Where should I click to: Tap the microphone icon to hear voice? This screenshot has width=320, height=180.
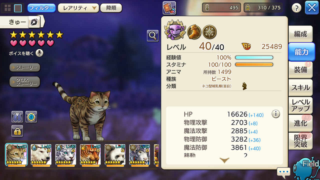pos(39,53)
